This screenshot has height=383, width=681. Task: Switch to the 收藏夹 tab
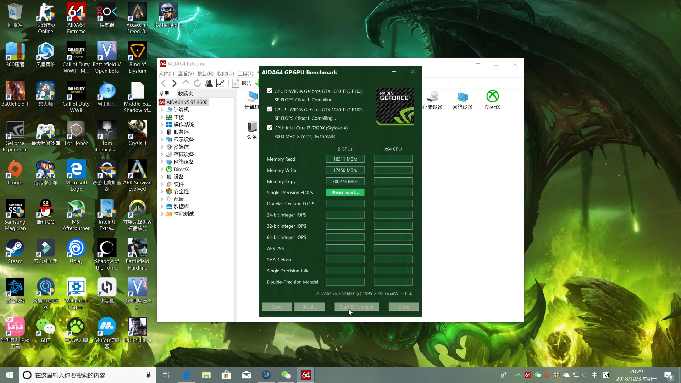click(186, 94)
